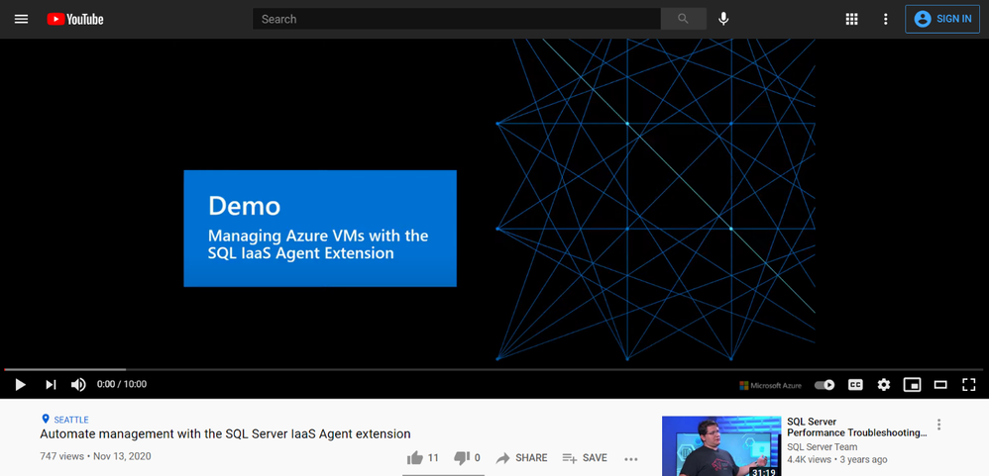Switch to miniplayer mode
The image size is (989, 476).
coord(912,384)
